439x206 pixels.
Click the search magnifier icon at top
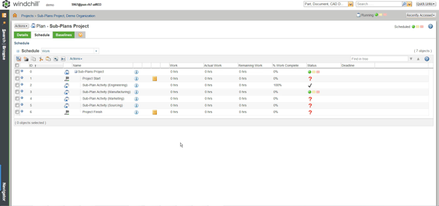[x=404, y=4]
